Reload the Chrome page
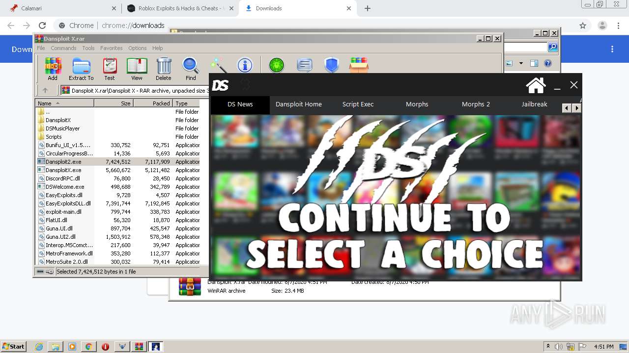The image size is (629, 353). 42,25
